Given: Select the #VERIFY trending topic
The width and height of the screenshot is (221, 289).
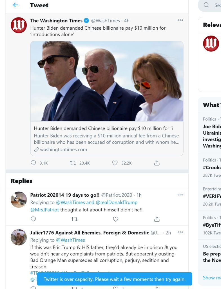Looking at the screenshot, I should (x=212, y=196).
